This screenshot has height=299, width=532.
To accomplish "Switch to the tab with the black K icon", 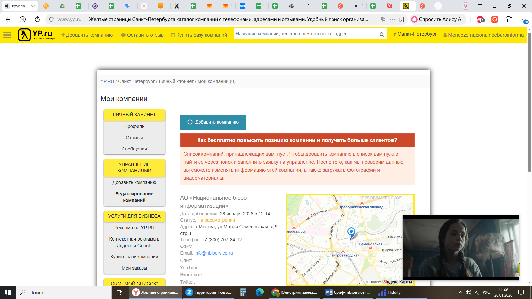I will tap(177, 6).
